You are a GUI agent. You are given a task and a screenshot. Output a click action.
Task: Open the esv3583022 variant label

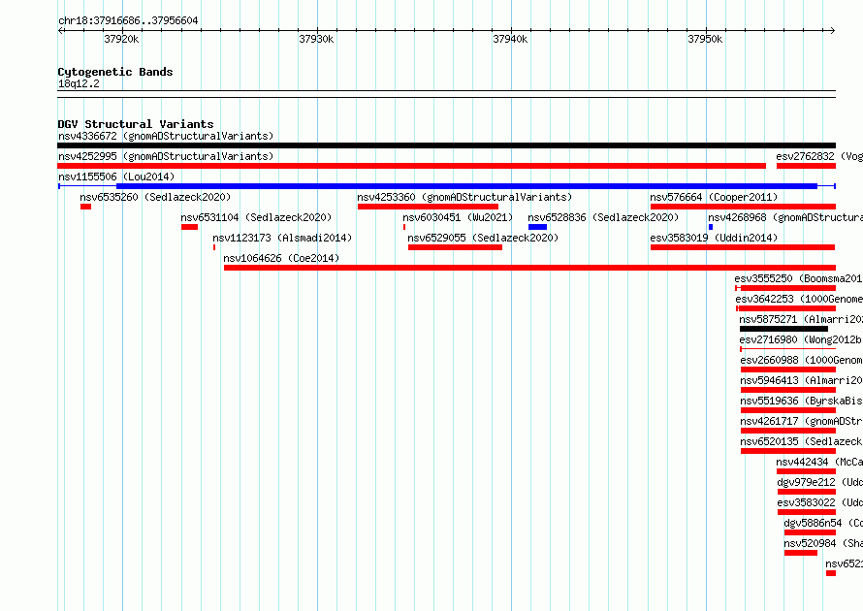820,502
